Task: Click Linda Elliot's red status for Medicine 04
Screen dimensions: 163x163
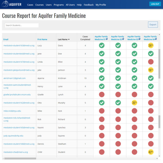Action: [x=151, y=62]
